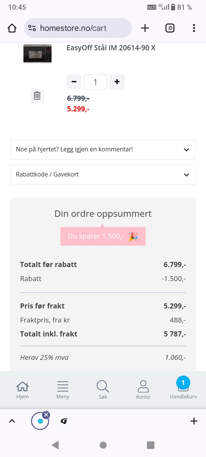Open the browser three-dot menu

click(x=194, y=28)
